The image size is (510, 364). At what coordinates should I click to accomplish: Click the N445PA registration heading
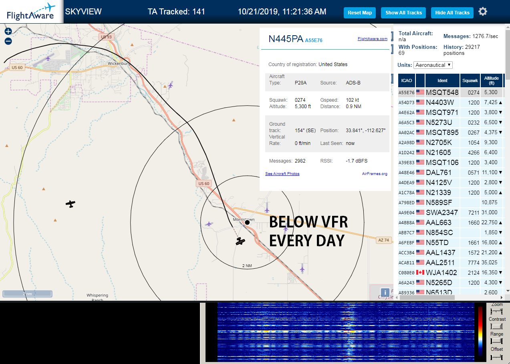tap(286, 39)
